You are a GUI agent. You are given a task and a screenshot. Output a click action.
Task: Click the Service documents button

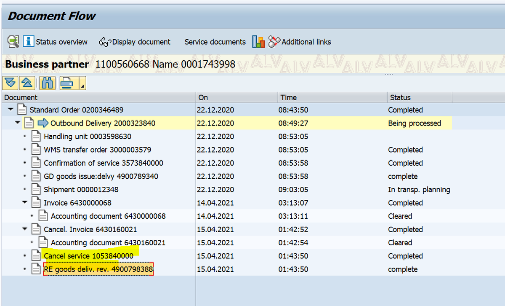point(215,42)
